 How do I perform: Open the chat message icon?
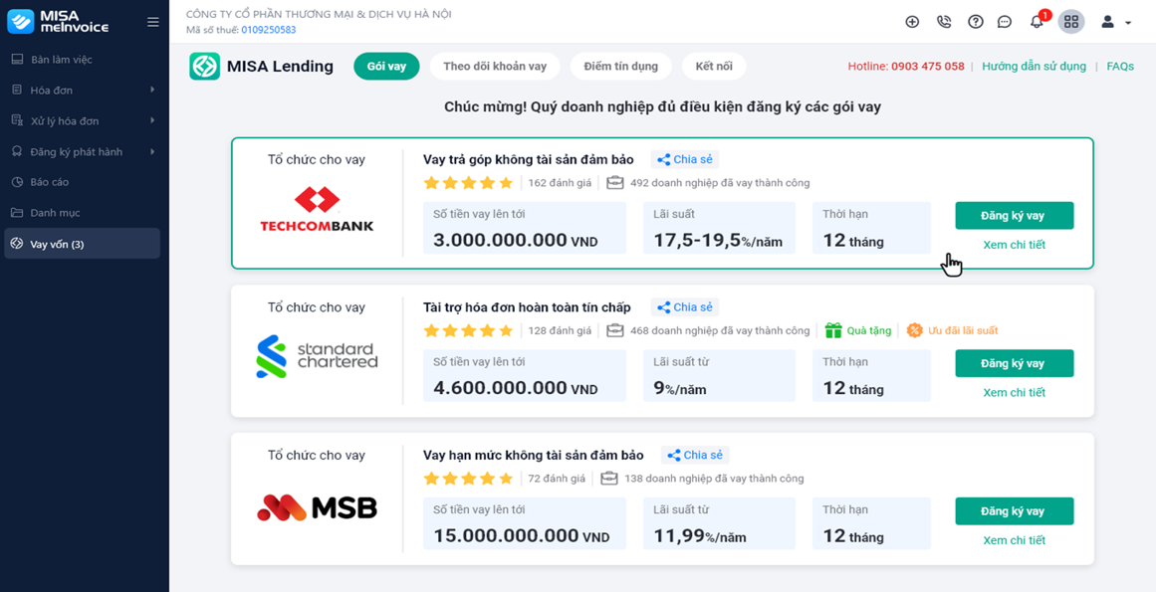pos(1005,22)
